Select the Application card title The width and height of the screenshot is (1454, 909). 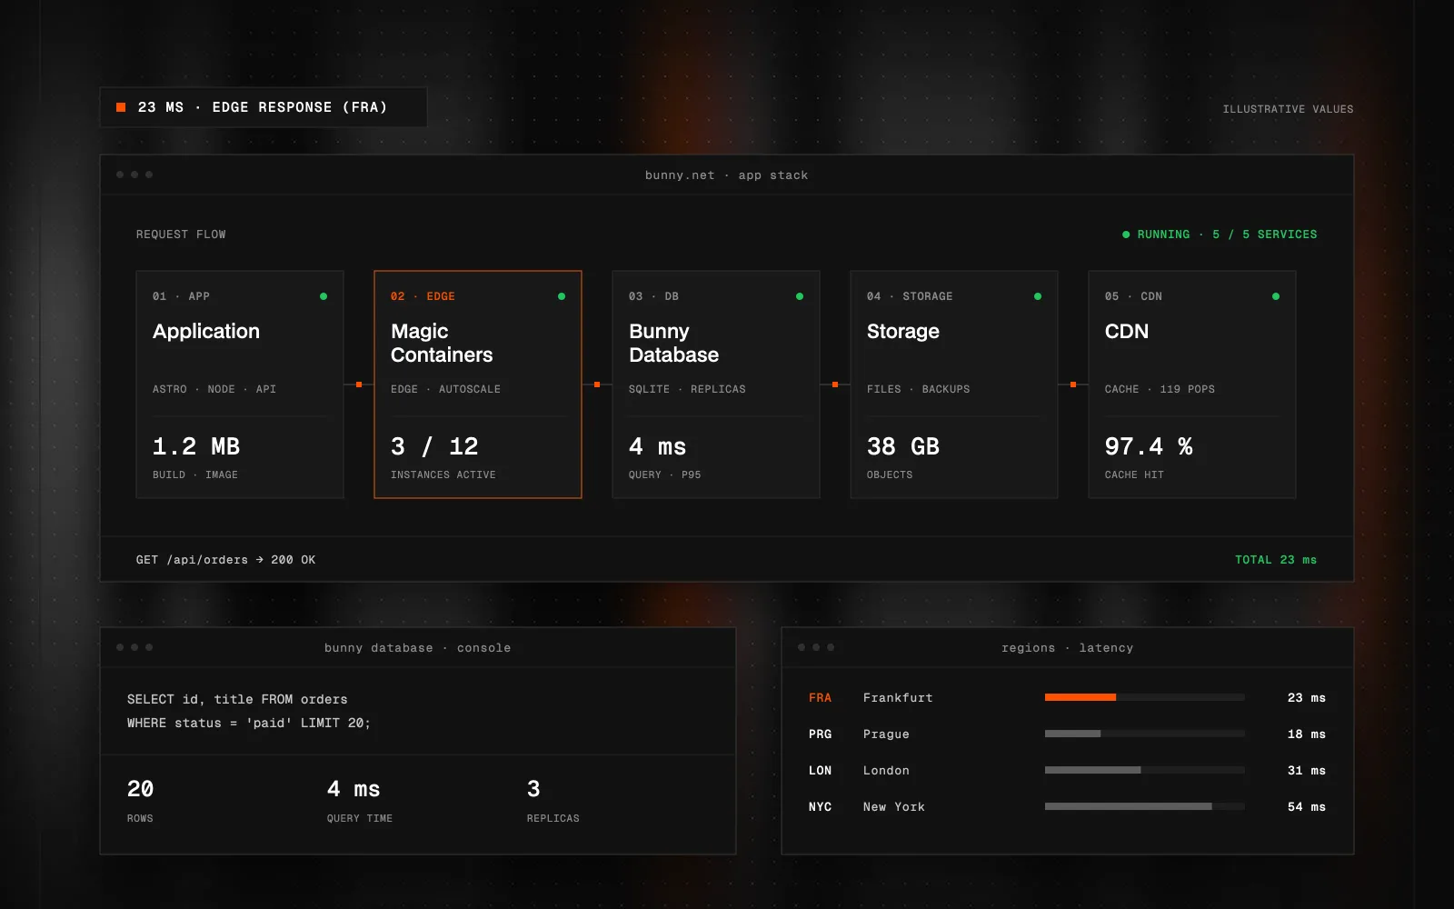click(206, 331)
